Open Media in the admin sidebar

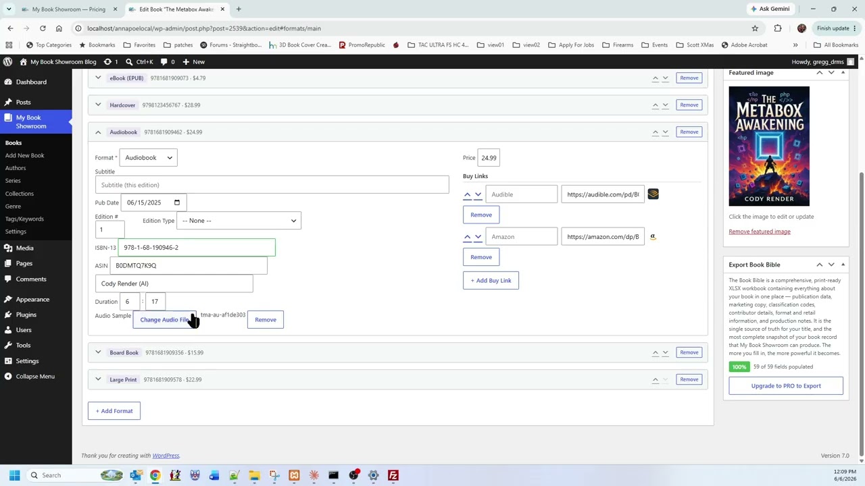[24, 248]
